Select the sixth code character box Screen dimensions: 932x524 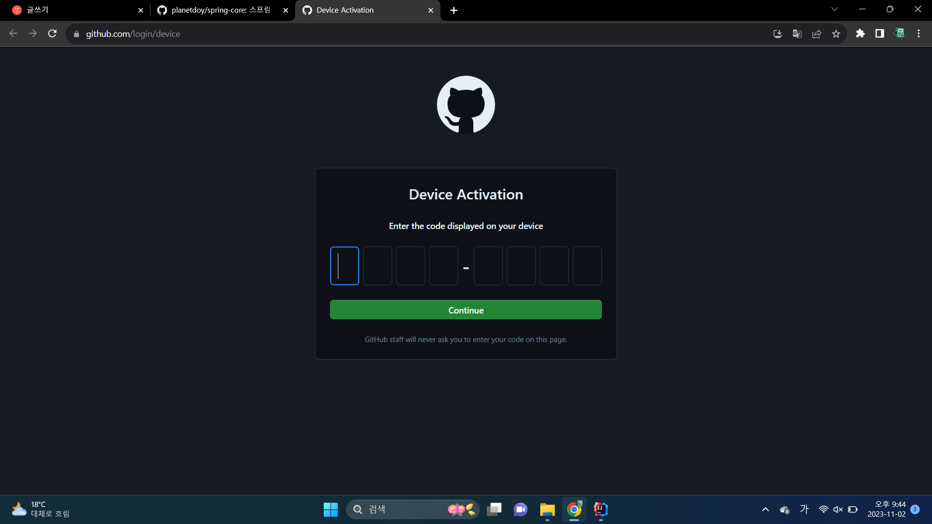(x=521, y=266)
